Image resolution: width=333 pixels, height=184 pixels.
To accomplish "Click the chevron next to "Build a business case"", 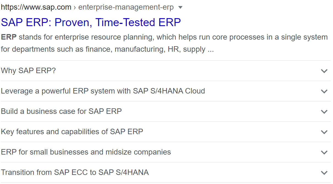I will (324, 111).
